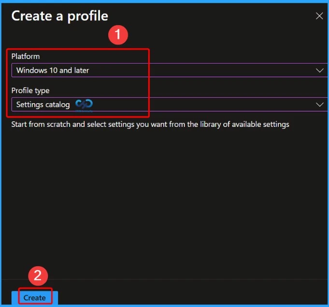The width and height of the screenshot is (329, 307).
Task: Click the Create a profile heading
Action: coord(60,16)
